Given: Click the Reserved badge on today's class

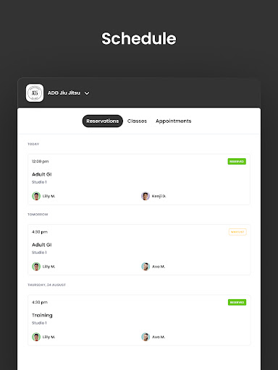Looking at the screenshot, I should tap(237, 161).
